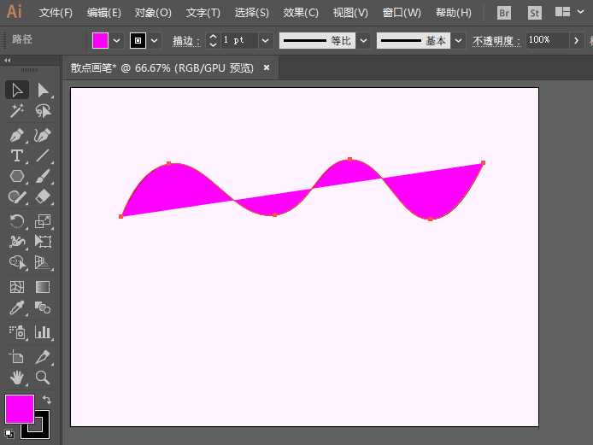
Task: Select the Pen tool
Action: click(x=16, y=135)
